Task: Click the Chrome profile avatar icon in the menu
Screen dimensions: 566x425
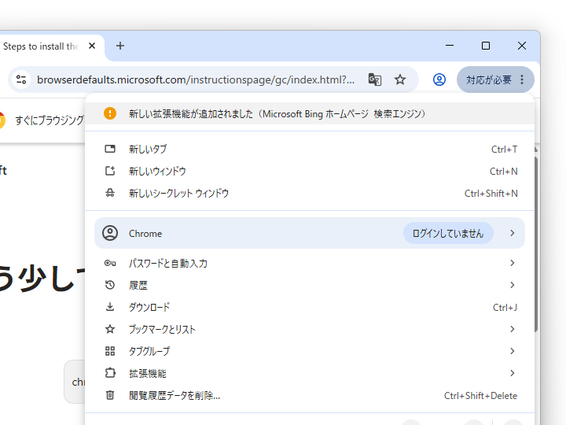Action: (x=110, y=233)
